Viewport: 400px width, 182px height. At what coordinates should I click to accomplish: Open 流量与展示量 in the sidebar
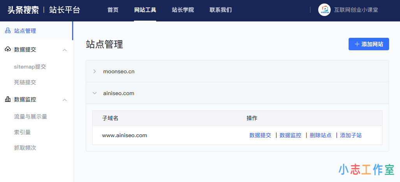(31, 117)
